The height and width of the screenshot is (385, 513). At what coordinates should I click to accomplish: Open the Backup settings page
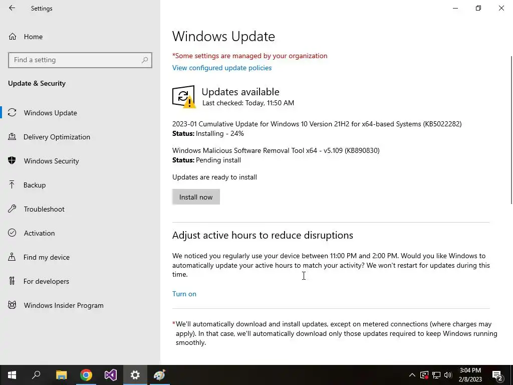pos(35,185)
